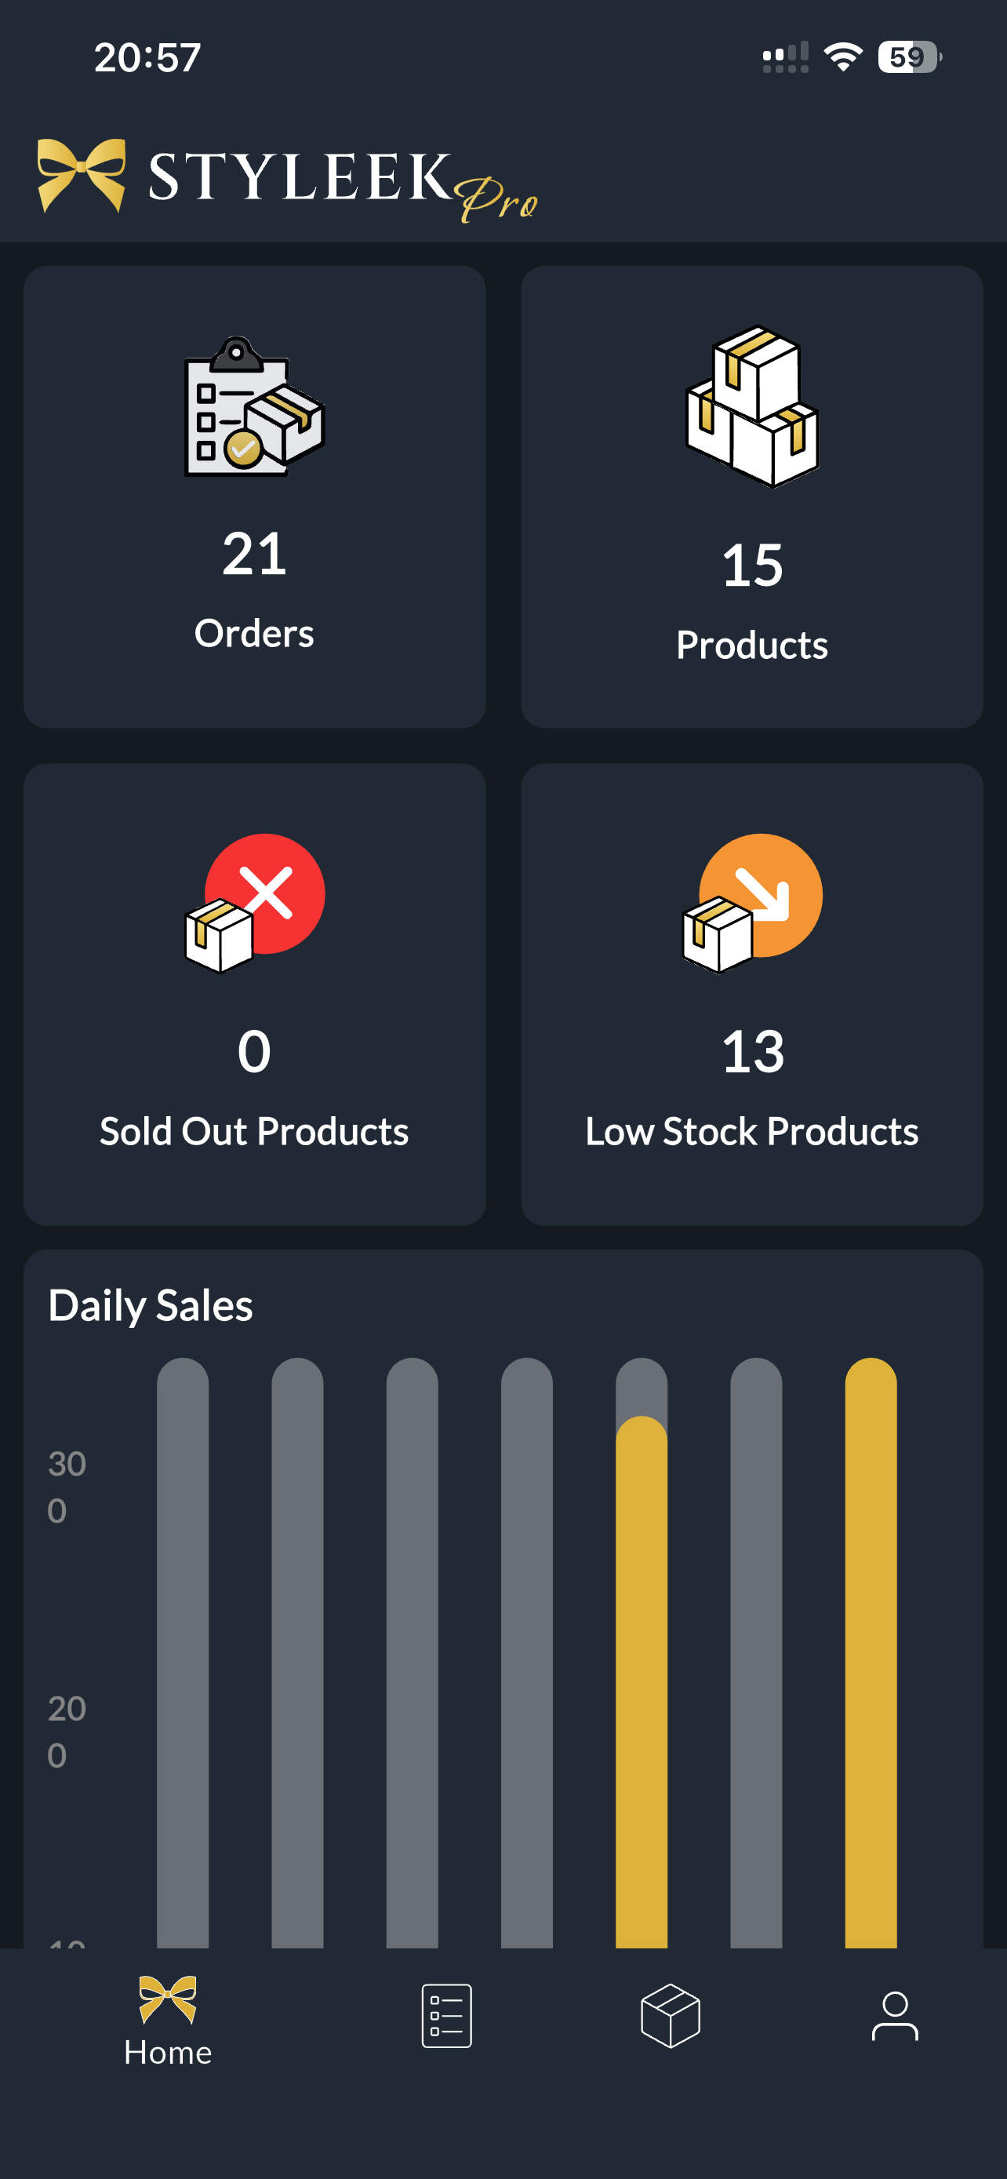Tap the gold bow Styleek logo
Viewport: 1007px width, 2179px height.
(x=82, y=175)
